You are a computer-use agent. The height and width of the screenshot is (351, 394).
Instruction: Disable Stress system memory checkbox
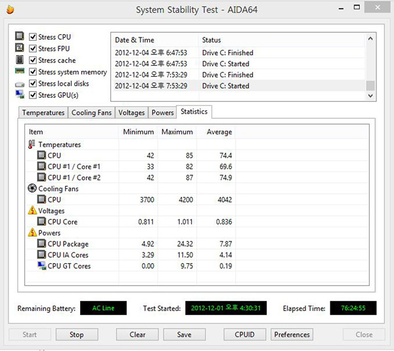[33, 72]
